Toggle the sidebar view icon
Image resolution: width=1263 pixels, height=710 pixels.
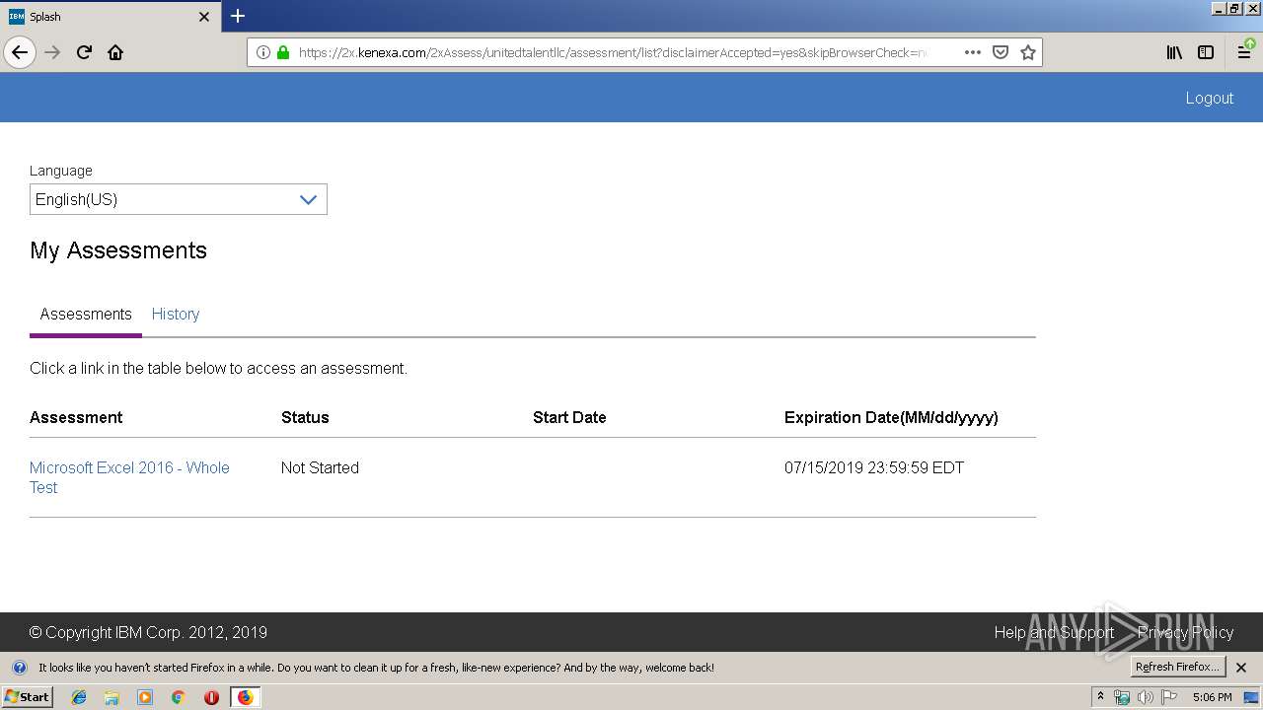tap(1206, 52)
